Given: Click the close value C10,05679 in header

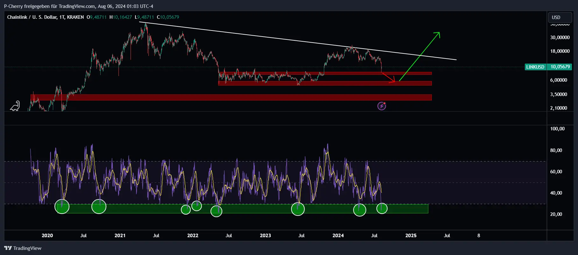Looking at the screenshot, I should click(168, 17).
